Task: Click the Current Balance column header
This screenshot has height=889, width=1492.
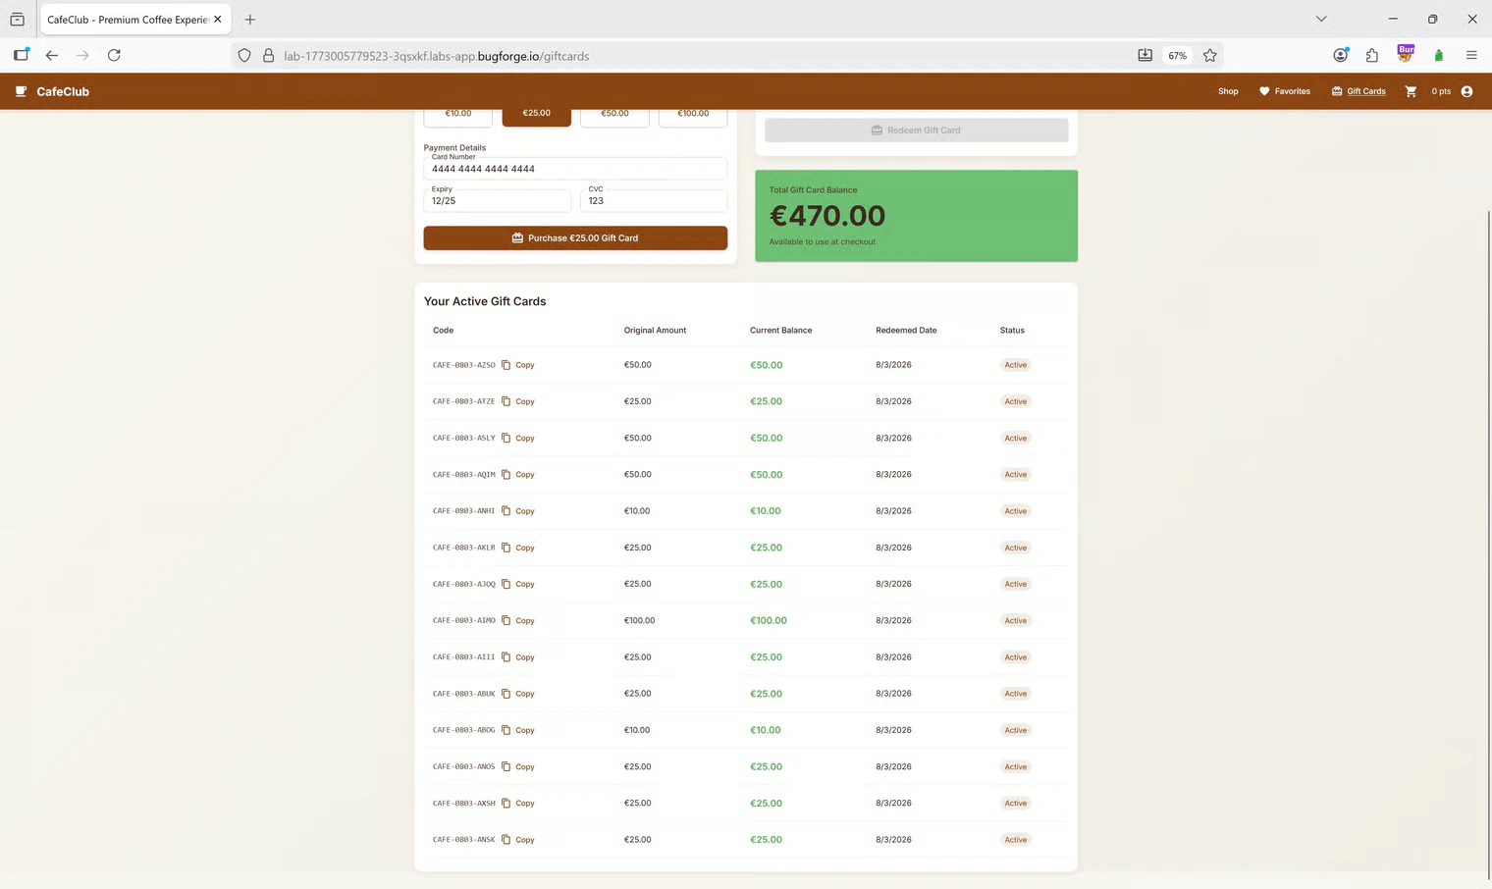Action: click(x=780, y=331)
